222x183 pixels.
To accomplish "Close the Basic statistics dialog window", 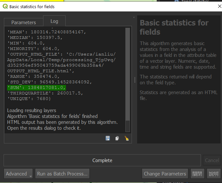I will (219, 6).
